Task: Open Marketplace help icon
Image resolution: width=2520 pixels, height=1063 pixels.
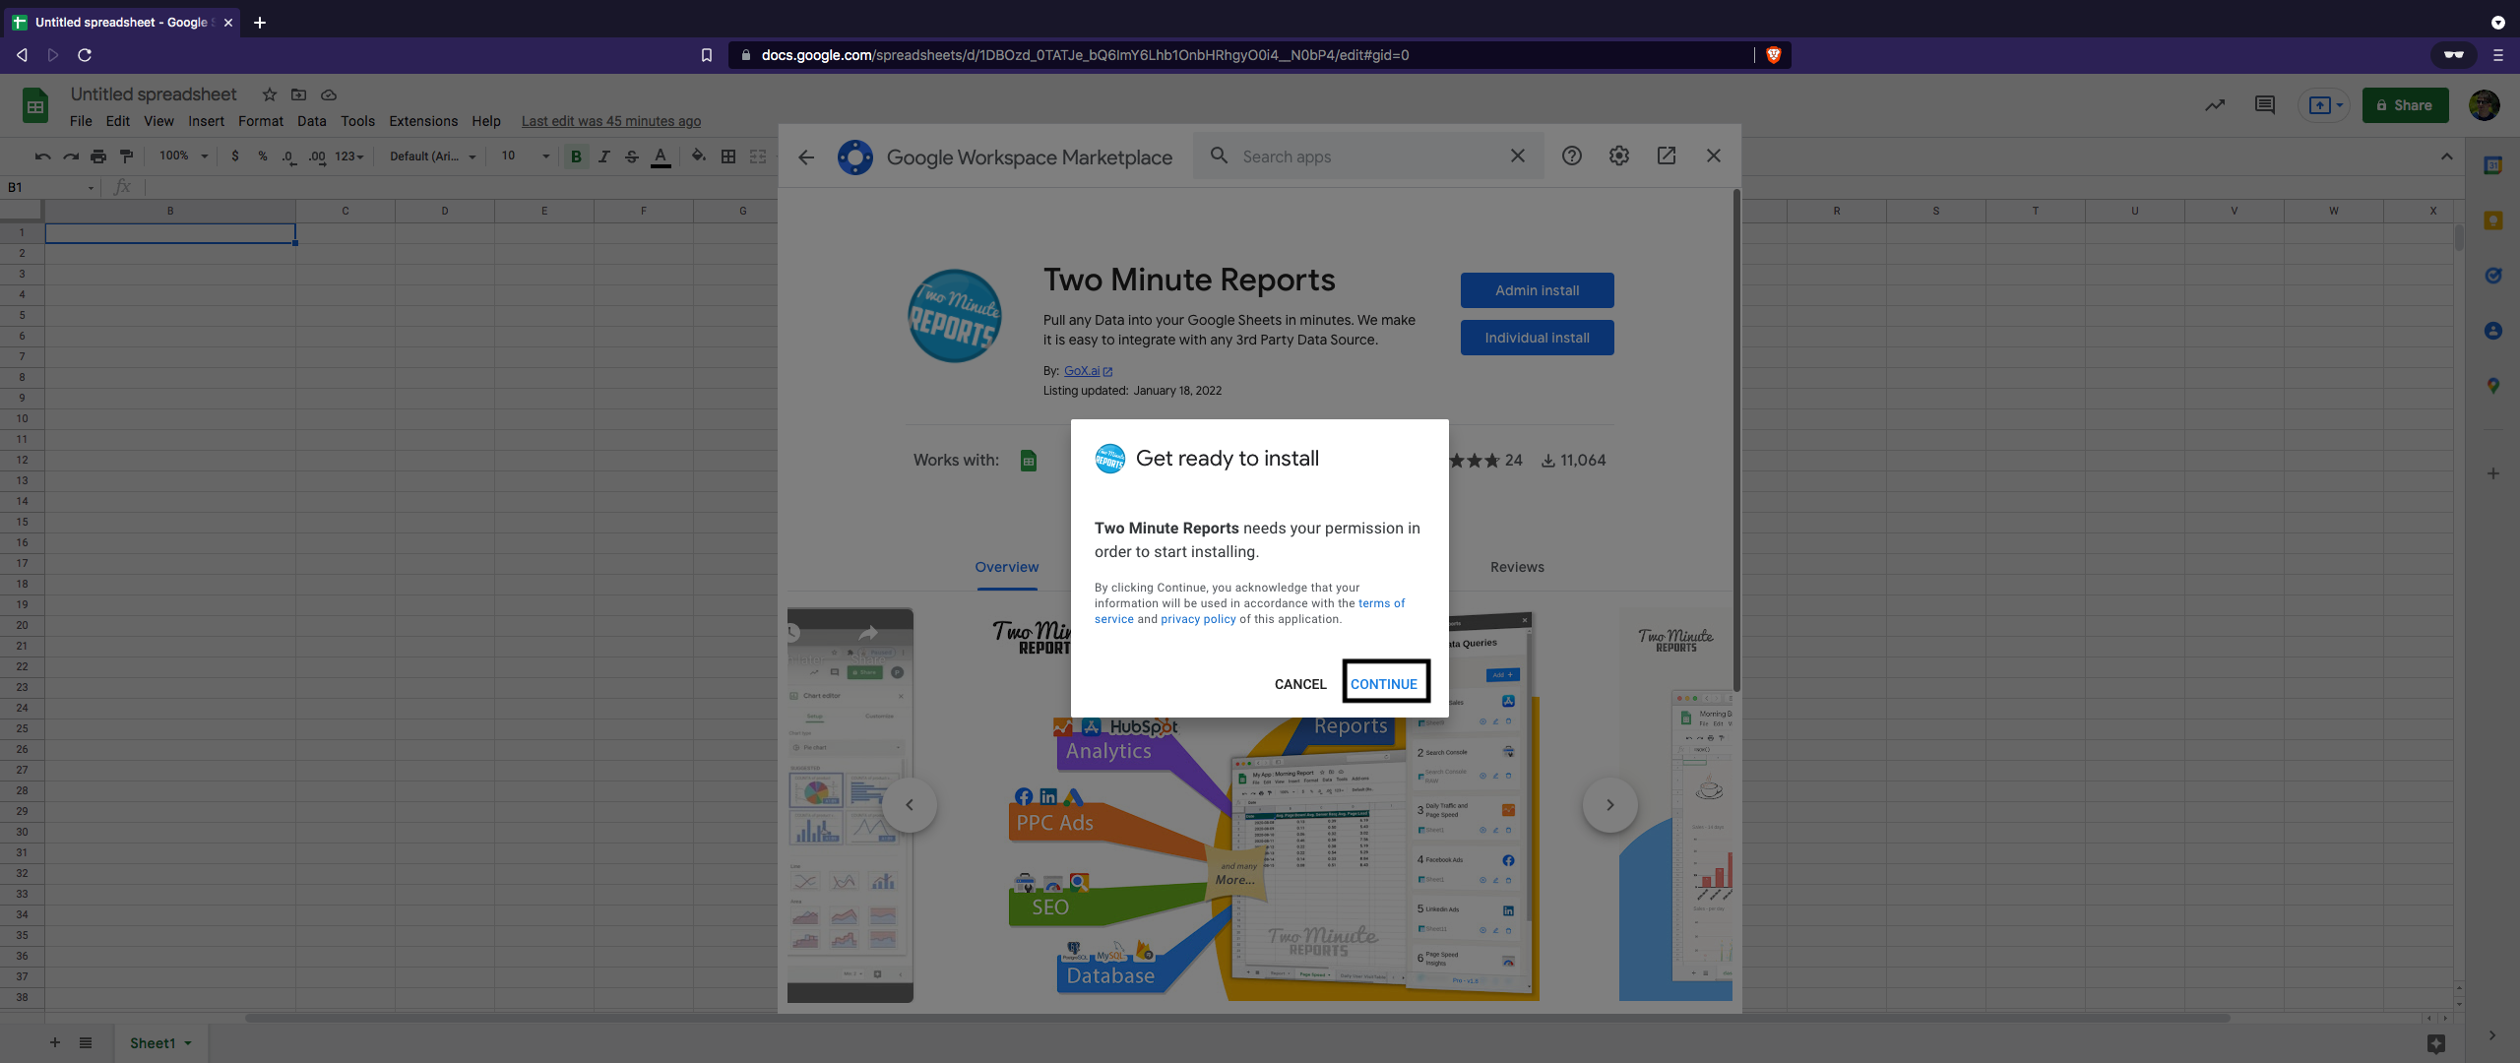Action: (1572, 156)
